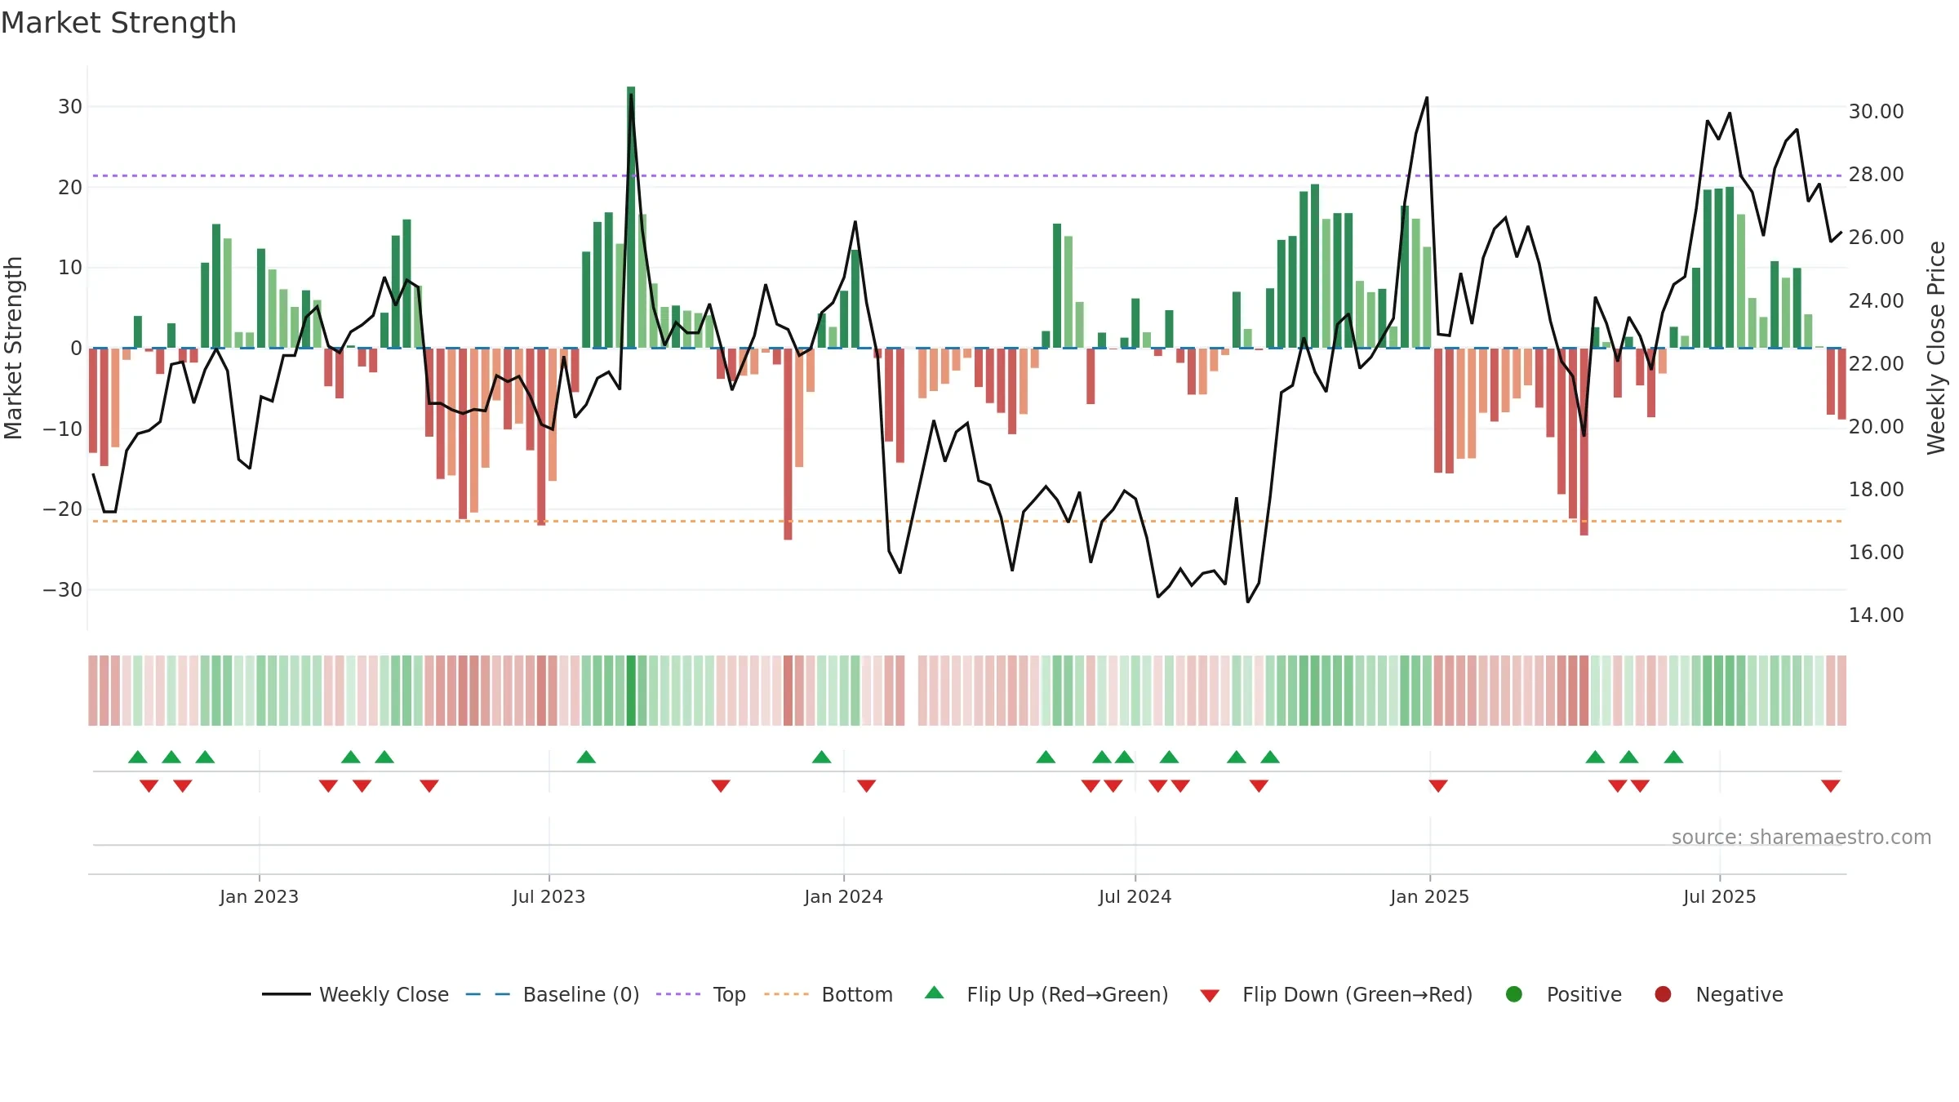This screenshot has height=1102, width=1959.
Task: Click the −10 strength axis value
Action: click(63, 429)
